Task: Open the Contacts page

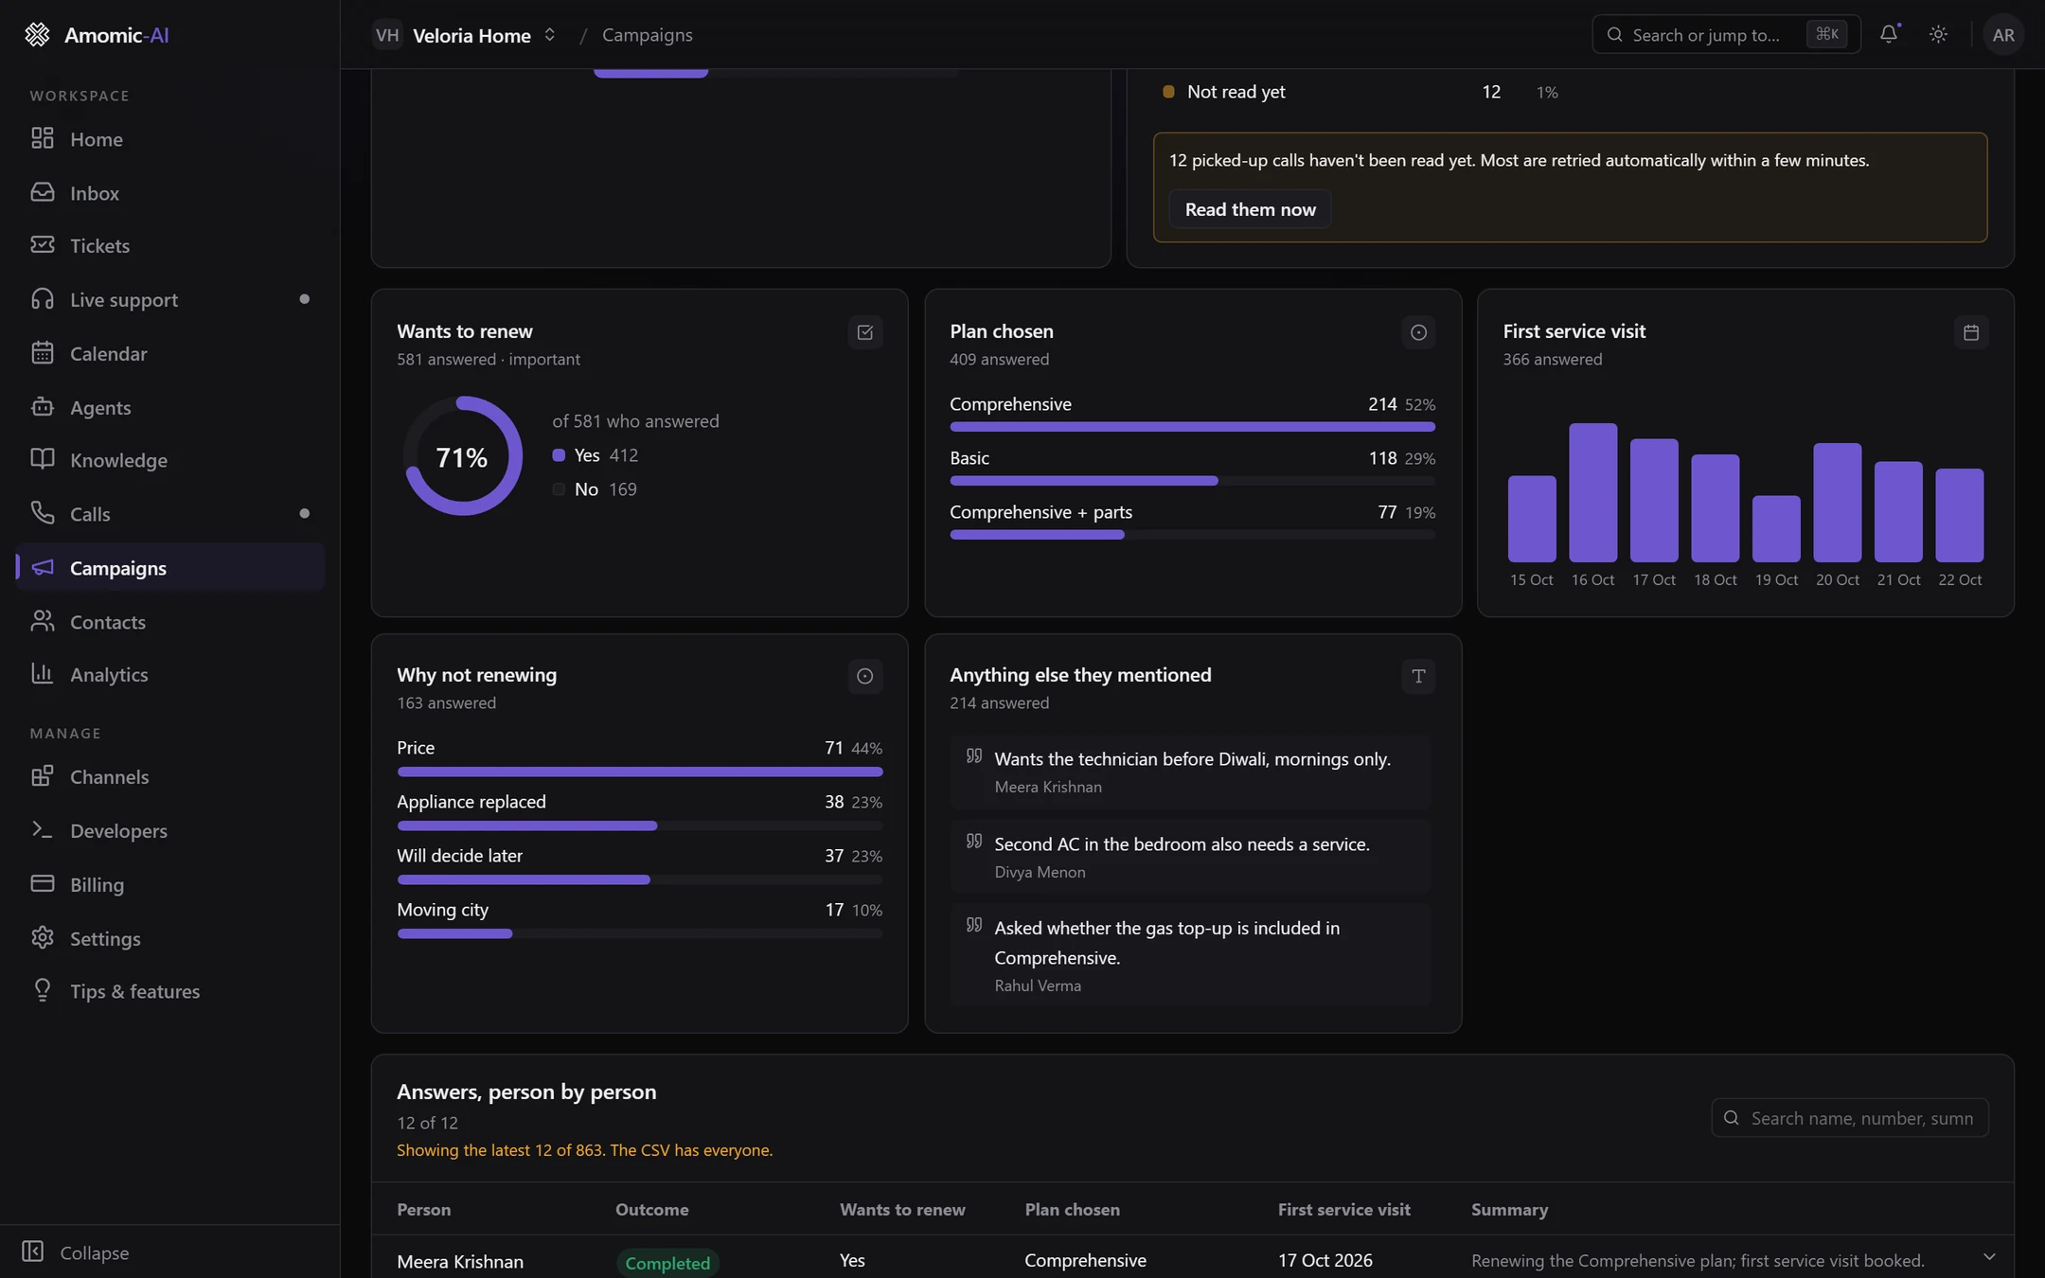Action: tap(170, 622)
